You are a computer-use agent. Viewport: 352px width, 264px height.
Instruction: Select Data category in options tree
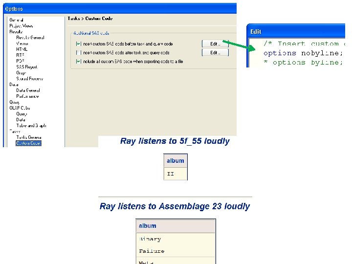point(14,85)
